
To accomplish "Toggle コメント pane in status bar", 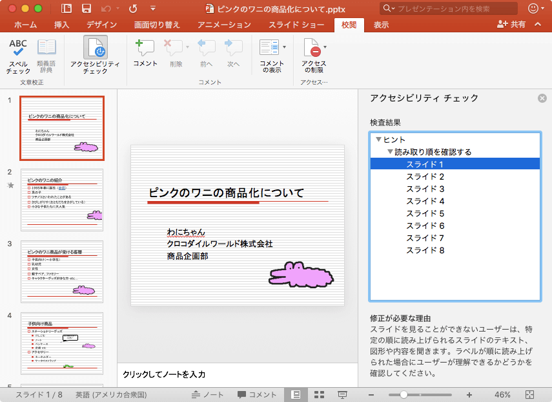I will [257, 394].
